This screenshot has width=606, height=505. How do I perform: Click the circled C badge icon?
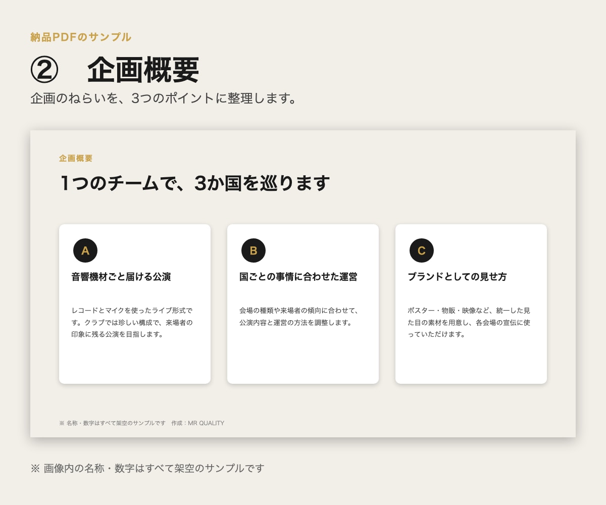point(422,250)
